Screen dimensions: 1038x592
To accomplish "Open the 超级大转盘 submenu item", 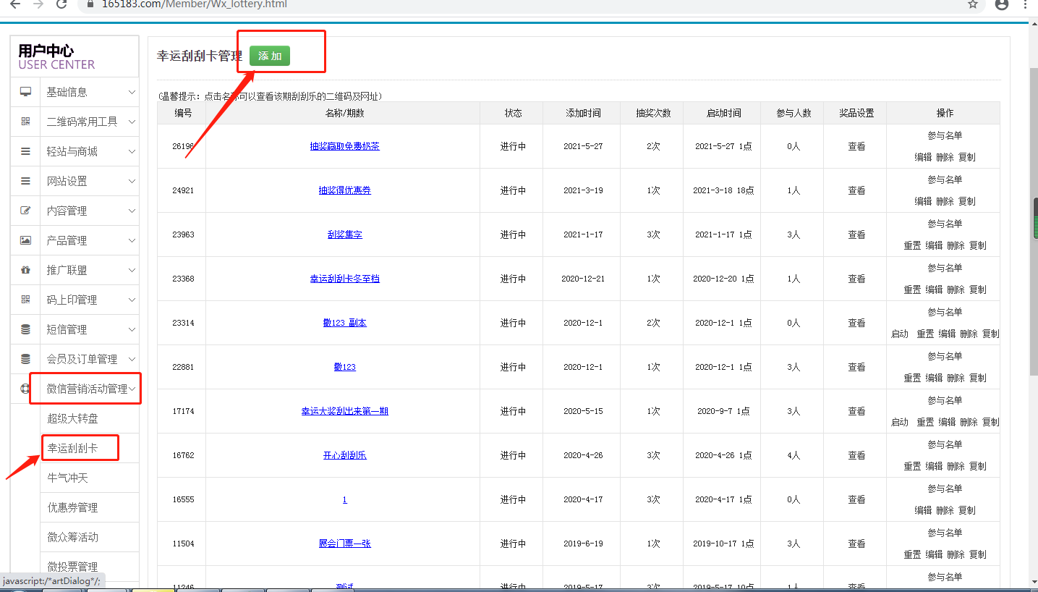I will coord(72,418).
